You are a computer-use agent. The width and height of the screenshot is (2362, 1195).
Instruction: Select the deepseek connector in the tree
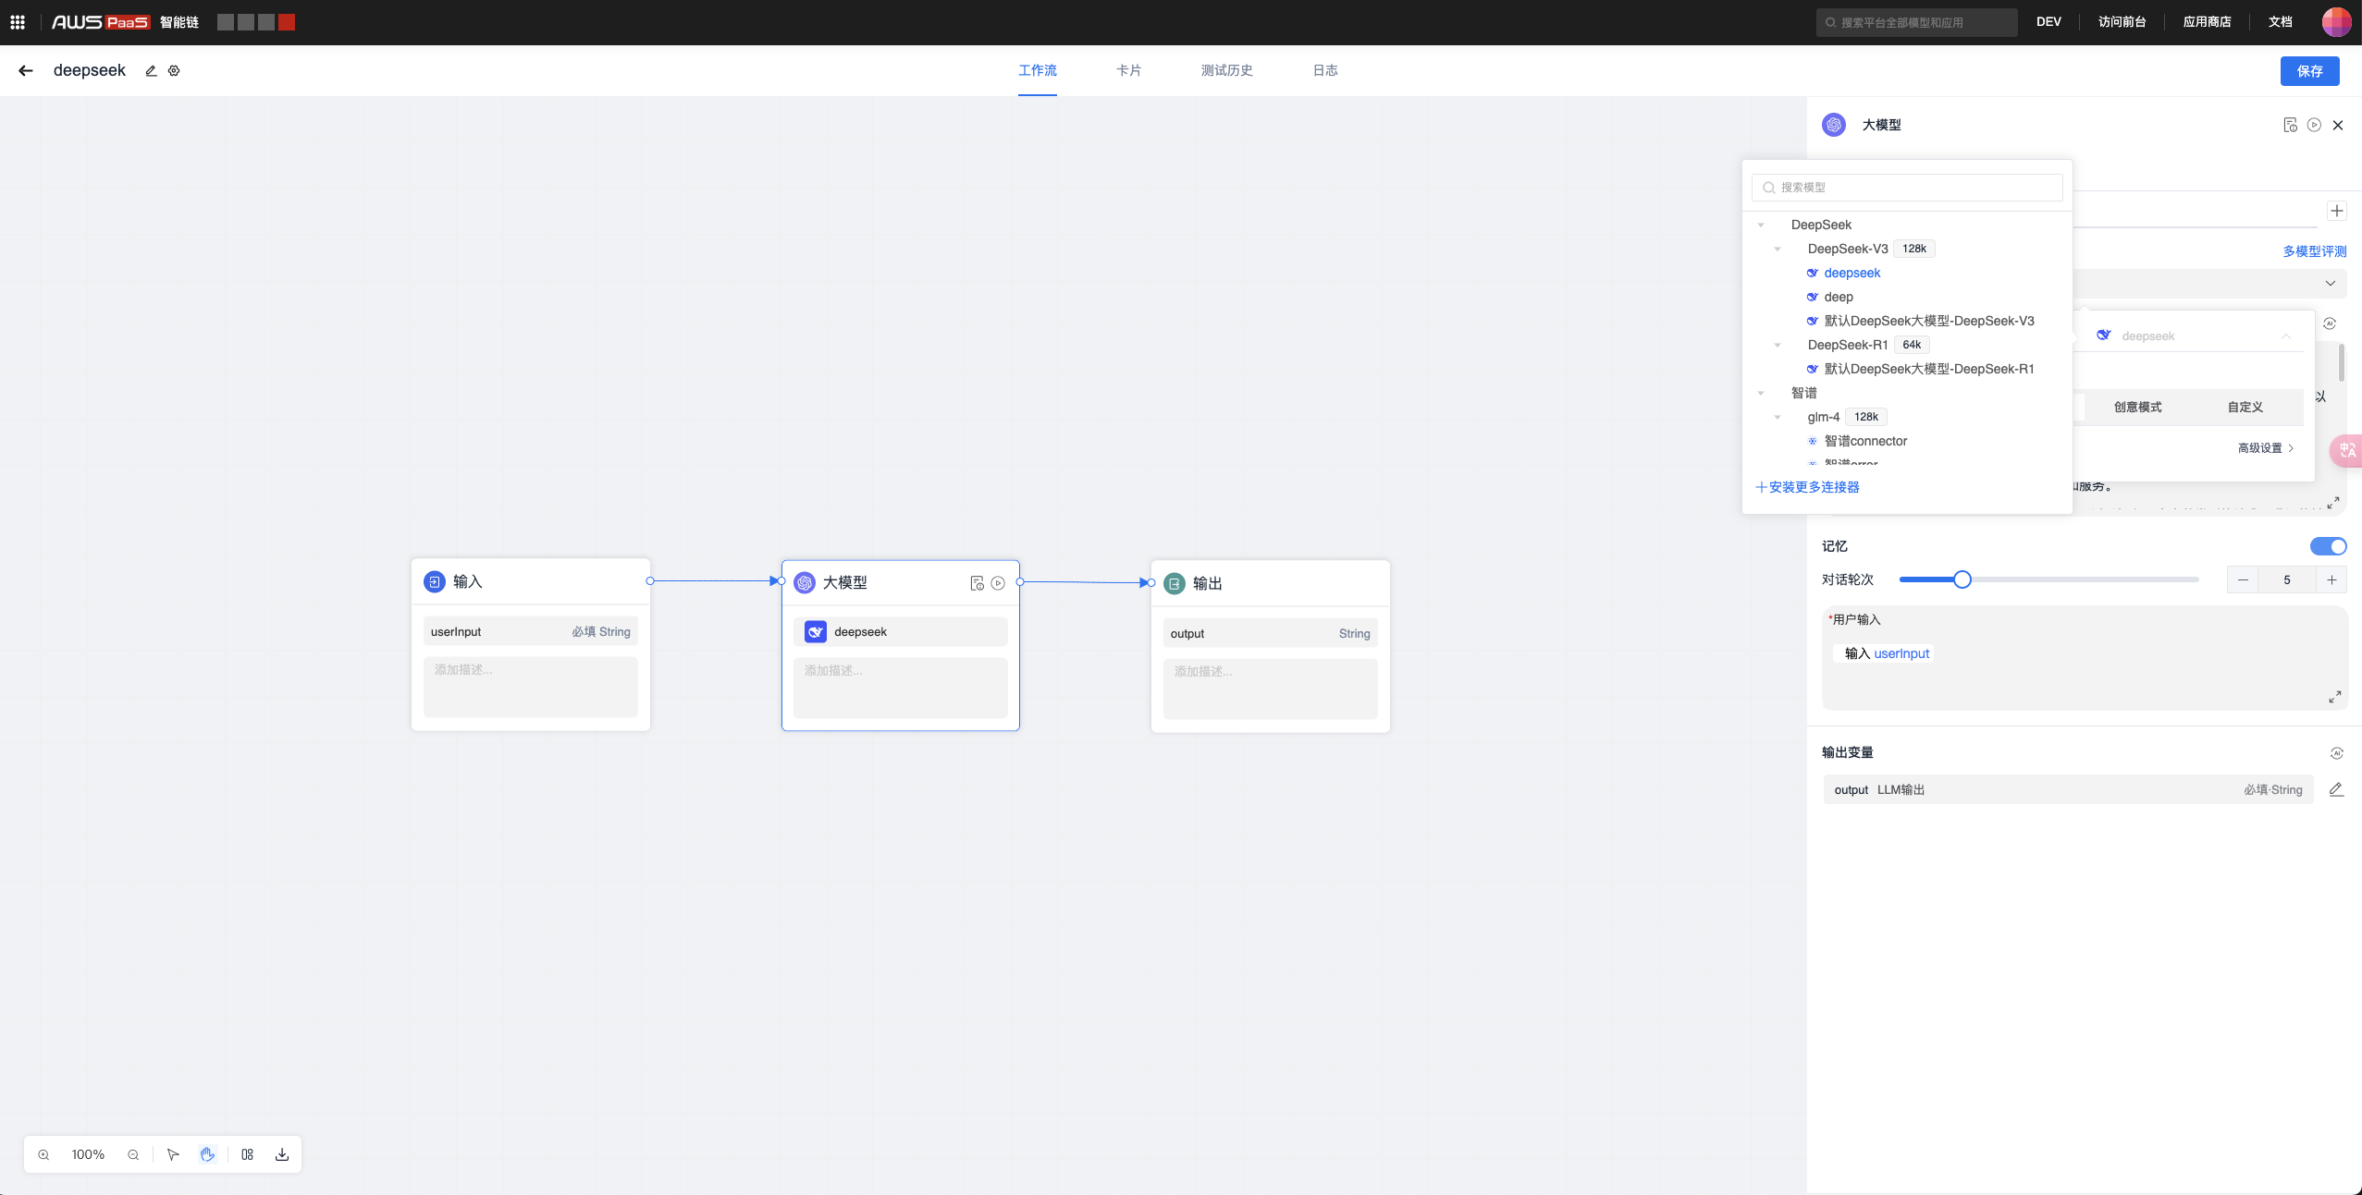(1851, 273)
